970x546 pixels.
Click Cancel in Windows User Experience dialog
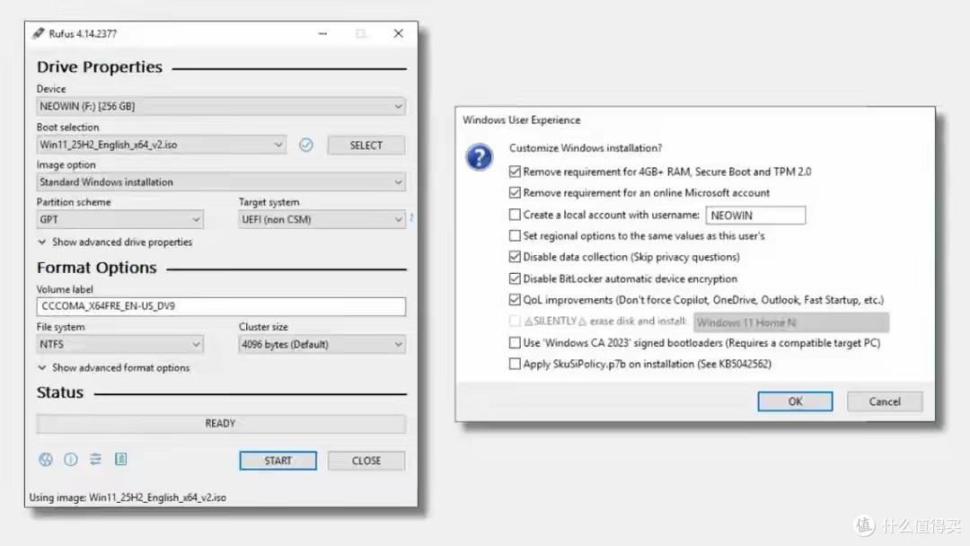(x=885, y=401)
